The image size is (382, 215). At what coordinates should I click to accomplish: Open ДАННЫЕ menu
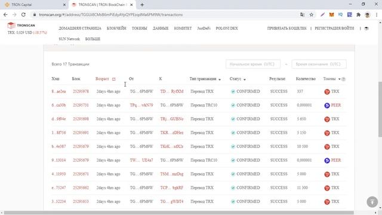click(161, 28)
